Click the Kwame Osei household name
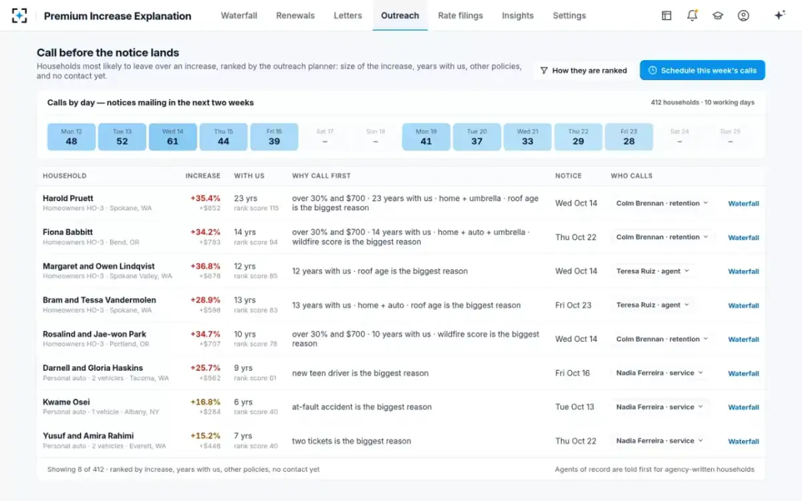Image resolution: width=802 pixels, height=501 pixels. (x=66, y=402)
